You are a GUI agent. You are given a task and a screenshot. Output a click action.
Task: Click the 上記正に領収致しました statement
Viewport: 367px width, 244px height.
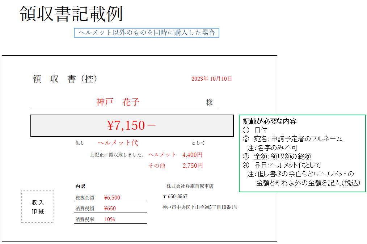117,155
